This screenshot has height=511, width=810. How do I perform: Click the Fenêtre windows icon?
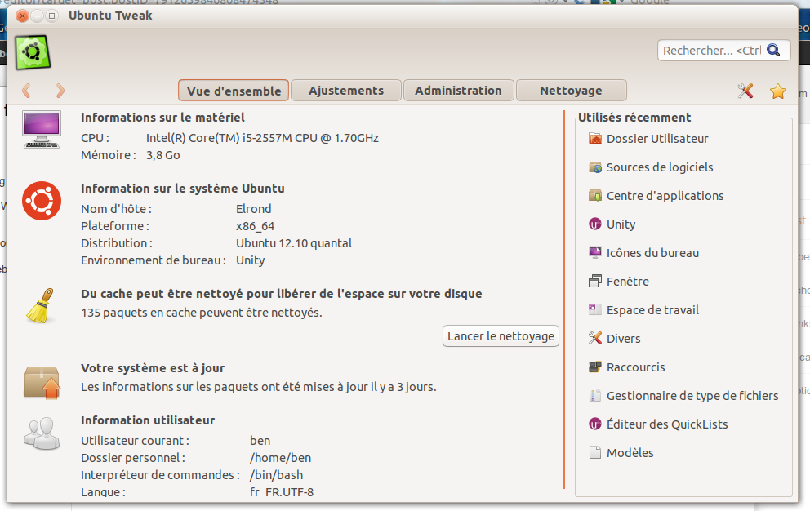click(595, 281)
